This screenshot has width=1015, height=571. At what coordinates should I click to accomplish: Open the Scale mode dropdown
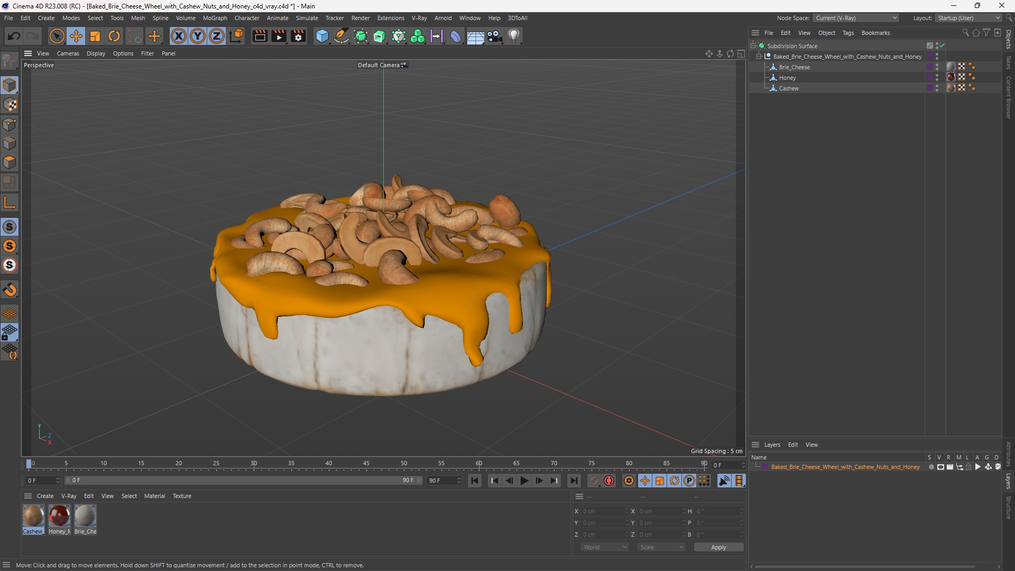click(x=661, y=547)
